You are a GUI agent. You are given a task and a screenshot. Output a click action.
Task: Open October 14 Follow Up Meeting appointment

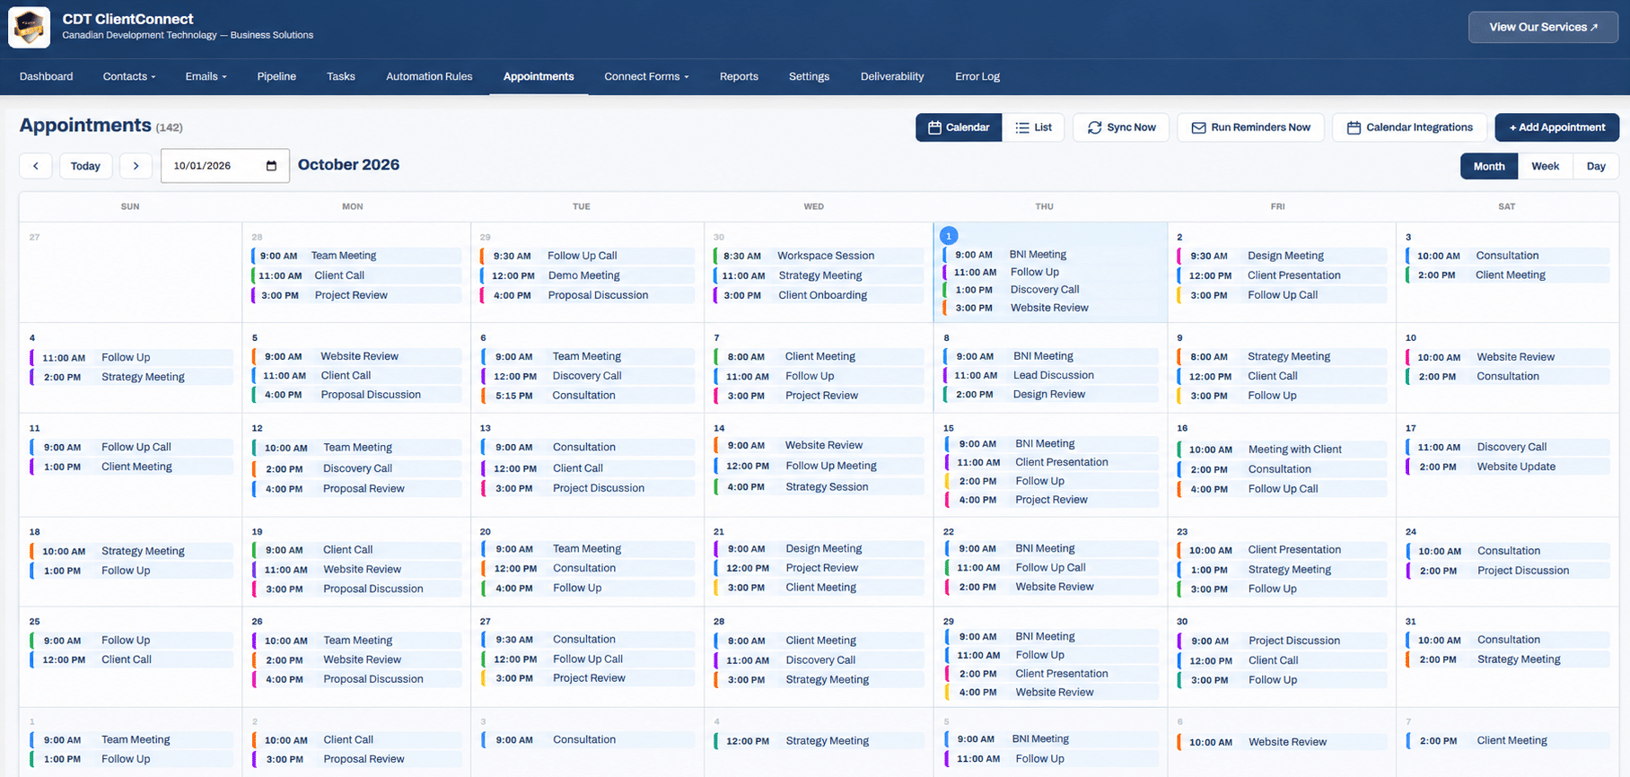(819, 466)
